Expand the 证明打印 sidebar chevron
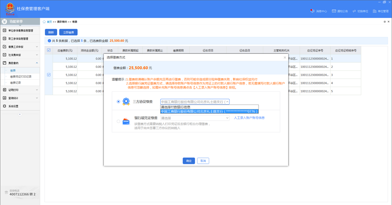The width and height of the screenshot is (392, 205). pyautogui.click(x=37, y=90)
